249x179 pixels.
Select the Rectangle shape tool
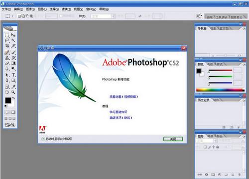pyautogui.click(x=13, y=81)
